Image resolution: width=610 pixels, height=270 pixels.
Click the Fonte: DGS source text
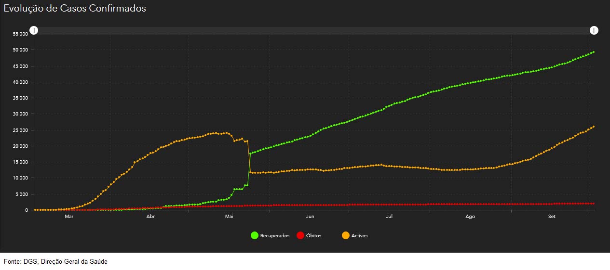(55, 261)
